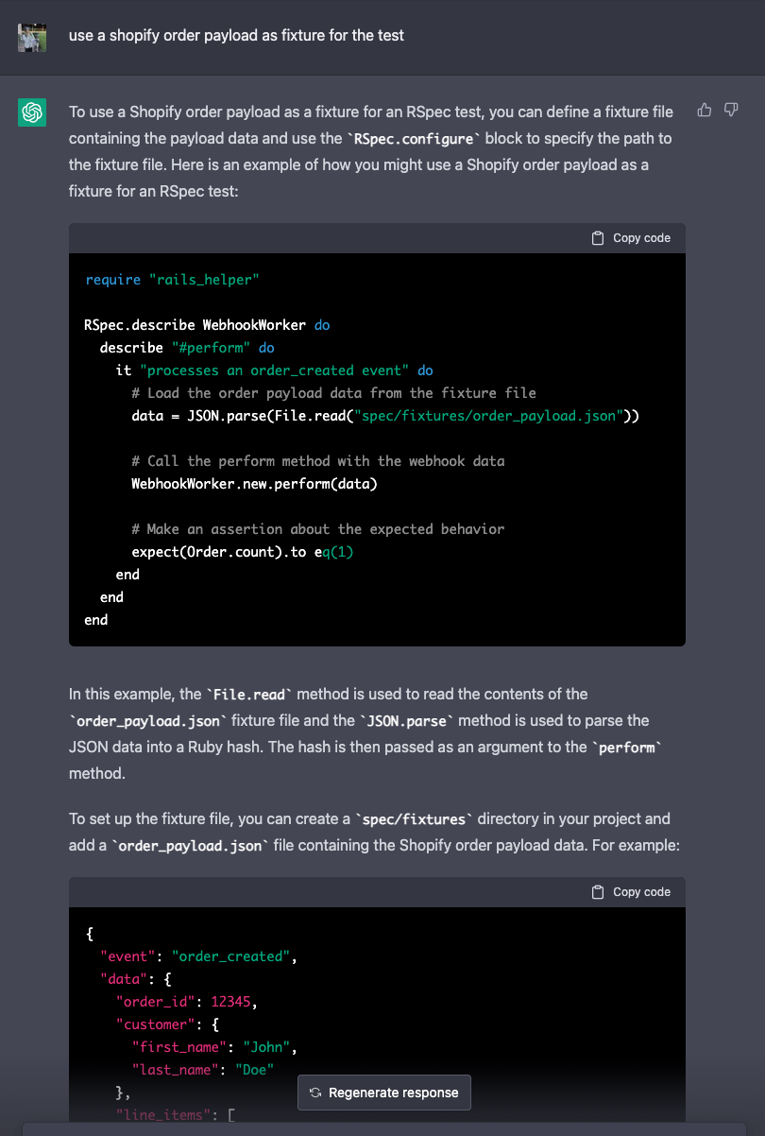Copy code of the RSpec test block
This screenshot has width=765, height=1136.
631,238
